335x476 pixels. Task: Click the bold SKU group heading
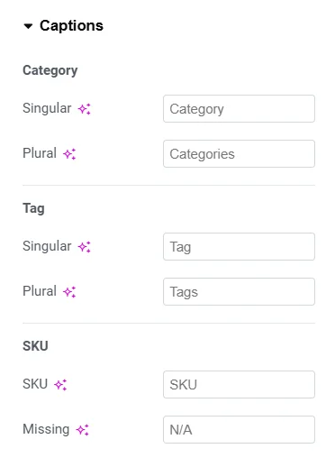(x=35, y=346)
